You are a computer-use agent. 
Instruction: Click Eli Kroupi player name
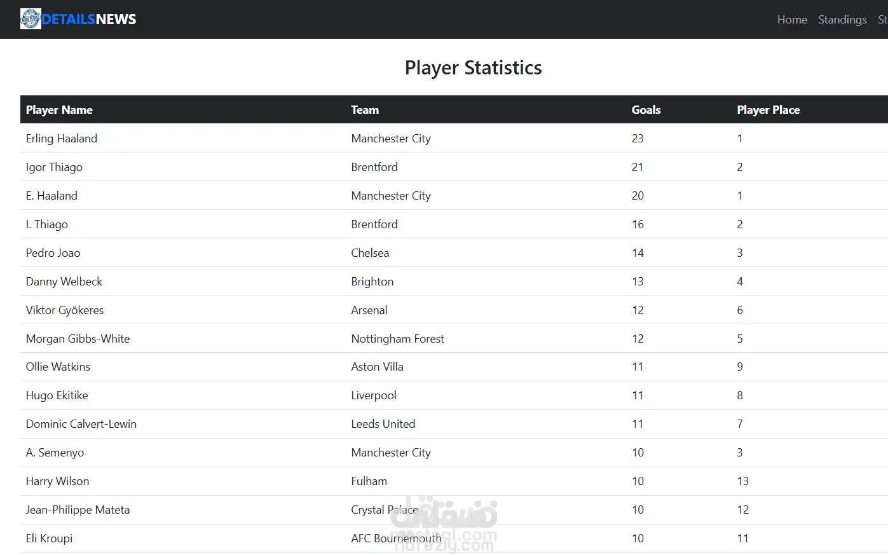pyautogui.click(x=49, y=538)
